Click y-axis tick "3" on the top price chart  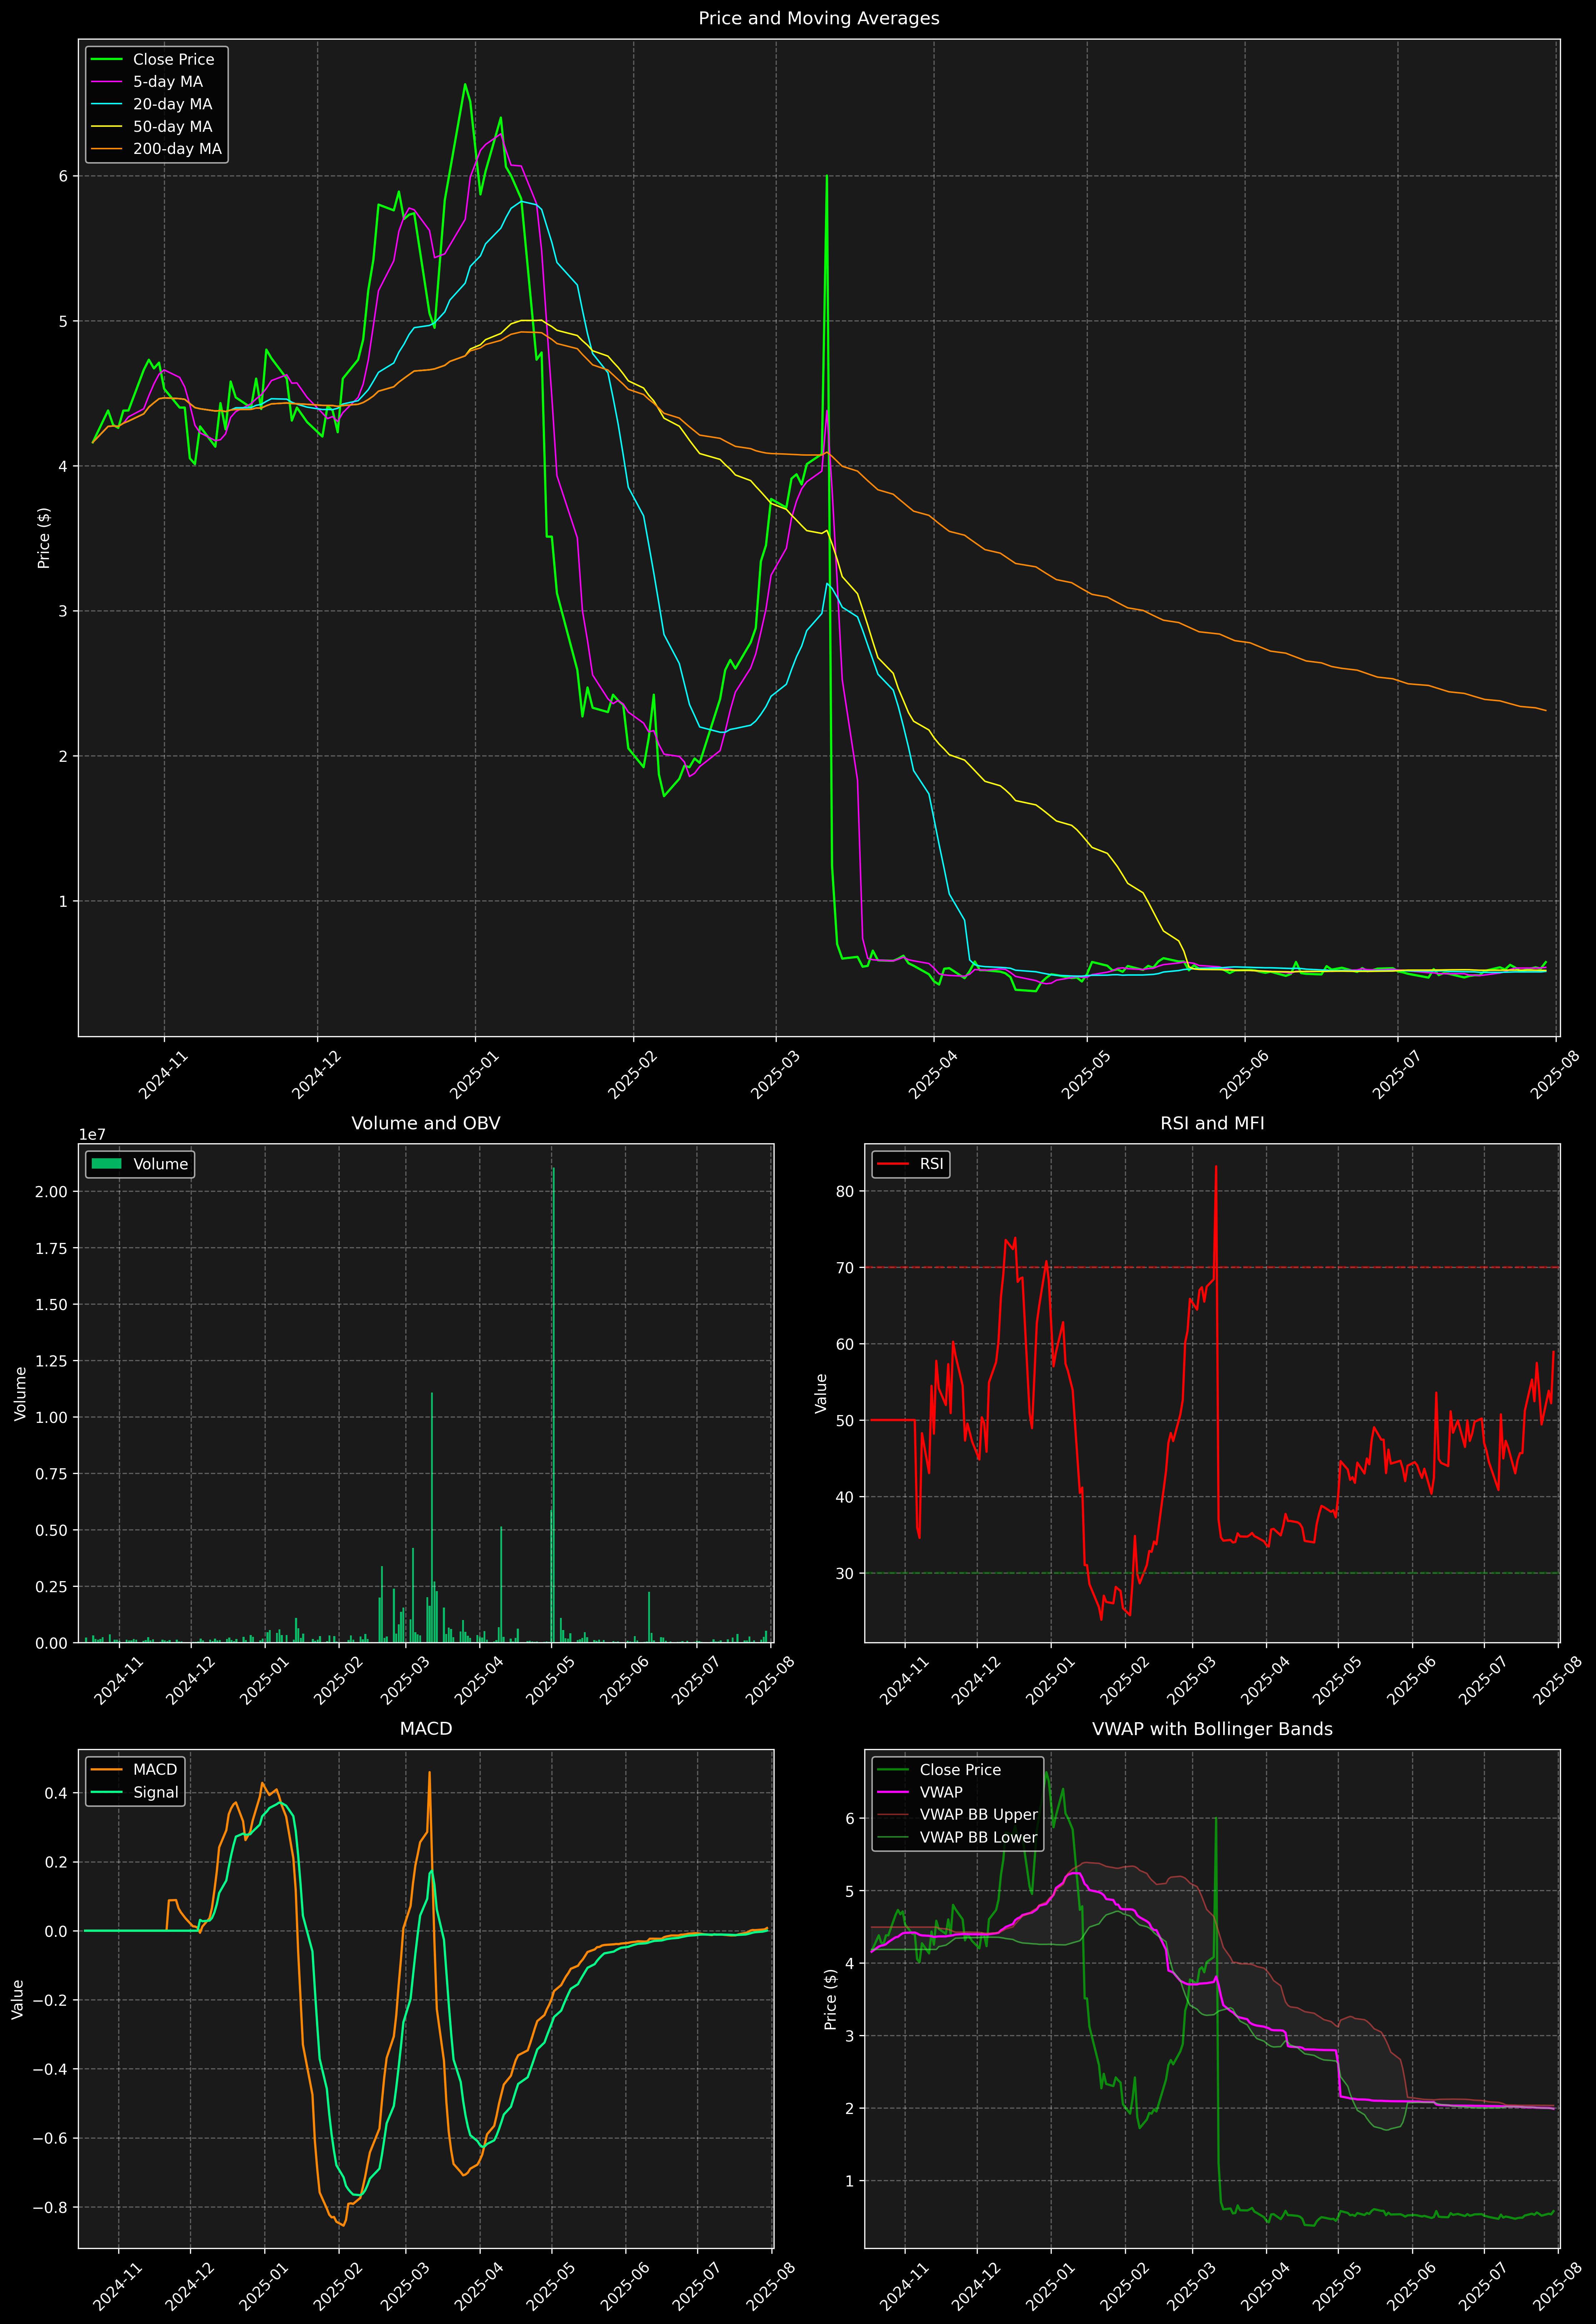(x=63, y=611)
